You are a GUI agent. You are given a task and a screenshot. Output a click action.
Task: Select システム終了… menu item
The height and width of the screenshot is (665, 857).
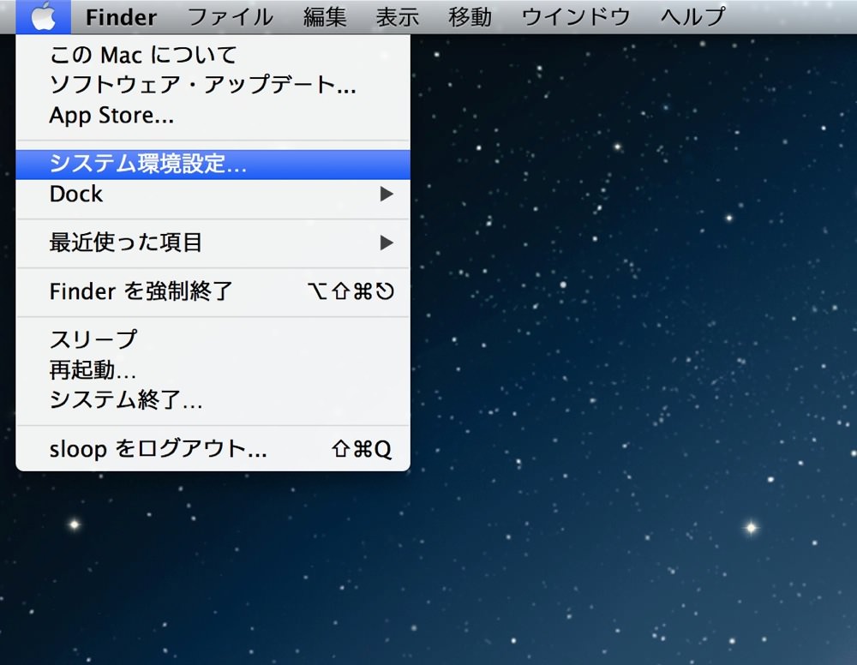[213, 400]
